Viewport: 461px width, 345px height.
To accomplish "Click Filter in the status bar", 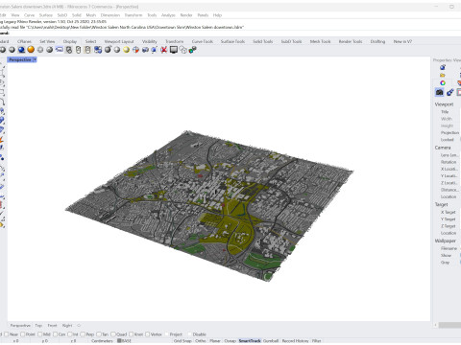I will (316, 341).
